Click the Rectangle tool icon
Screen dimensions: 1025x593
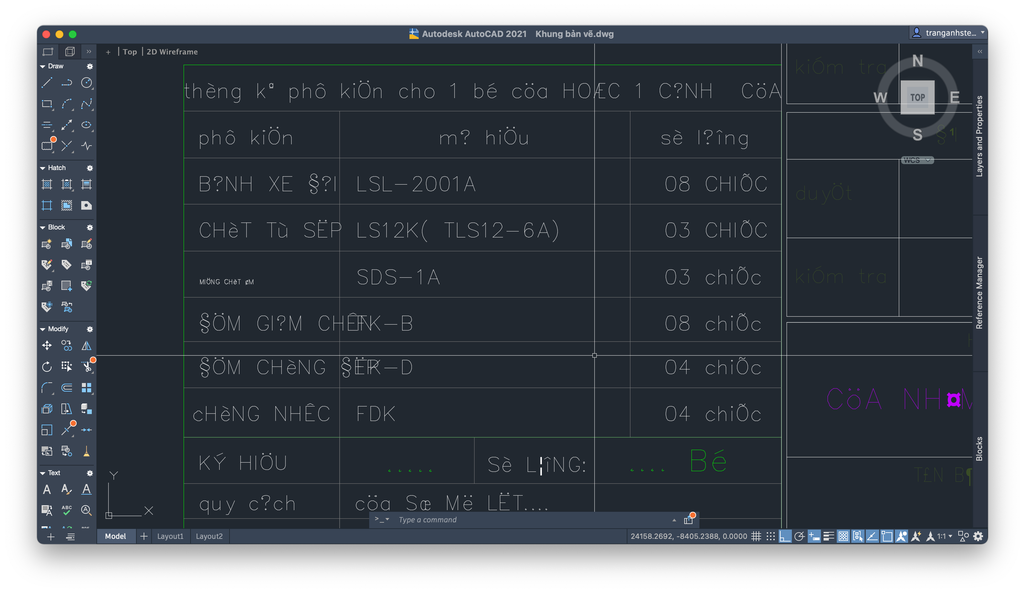[x=47, y=104]
